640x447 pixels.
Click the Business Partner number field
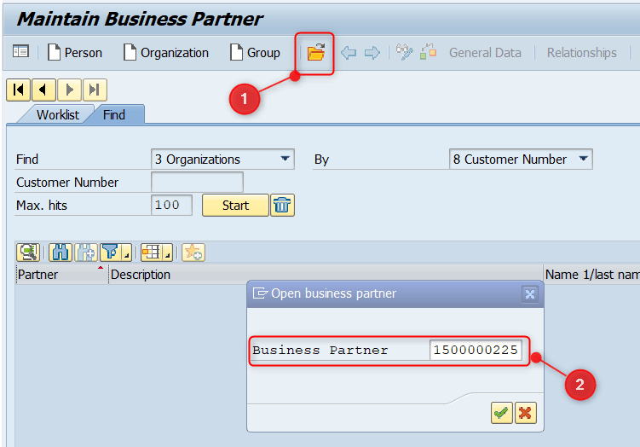476,350
